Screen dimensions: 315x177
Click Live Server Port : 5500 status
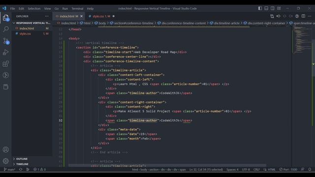288,169
